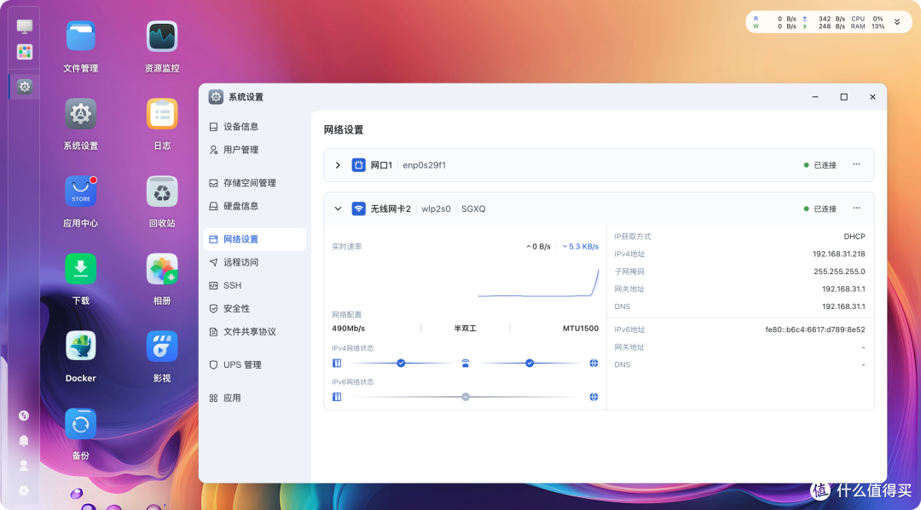921x510 pixels.
Task: Click the task transfer icon above the bell
Action: [x=24, y=415]
